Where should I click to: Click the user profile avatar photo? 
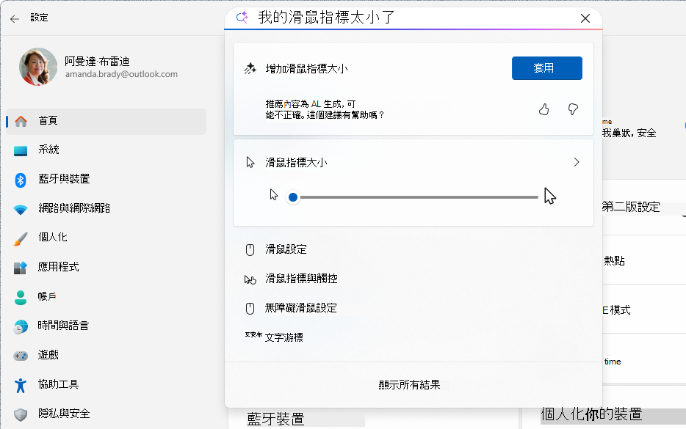click(38, 67)
